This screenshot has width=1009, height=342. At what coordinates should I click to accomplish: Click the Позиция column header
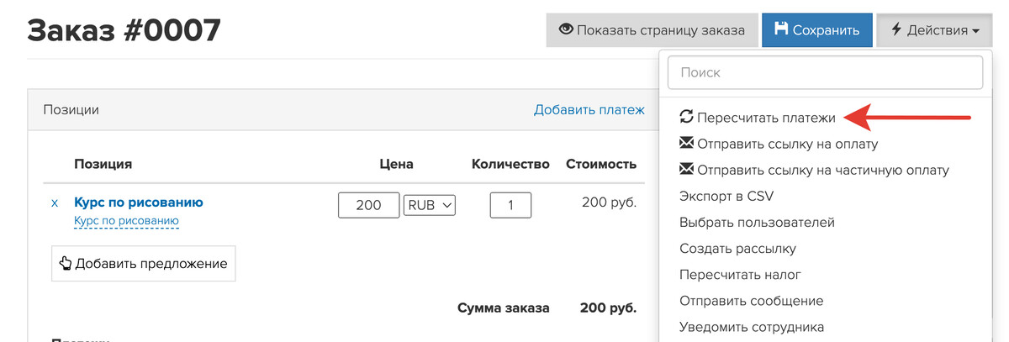click(x=103, y=164)
